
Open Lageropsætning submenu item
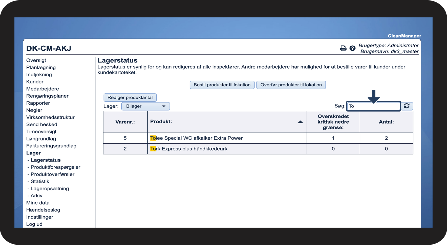pos(50,188)
